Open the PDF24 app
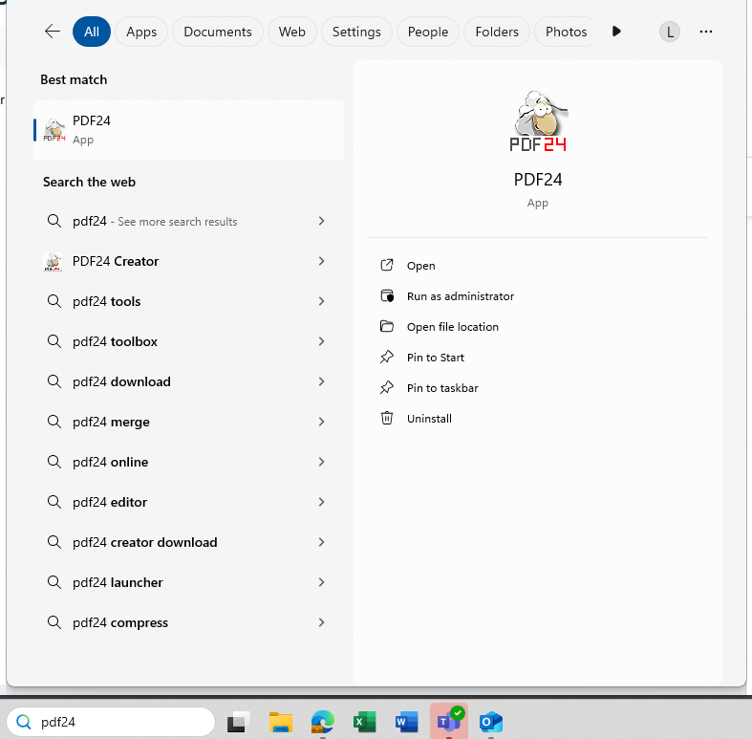The height and width of the screenshot is (739, 752). coord(420,266)
